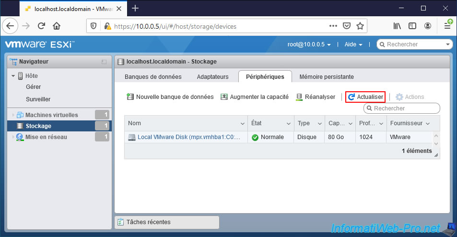Go back with browser back arrow
Image resolution: width=457 pixels, height=237 pixels.
(x=10, y=26)
